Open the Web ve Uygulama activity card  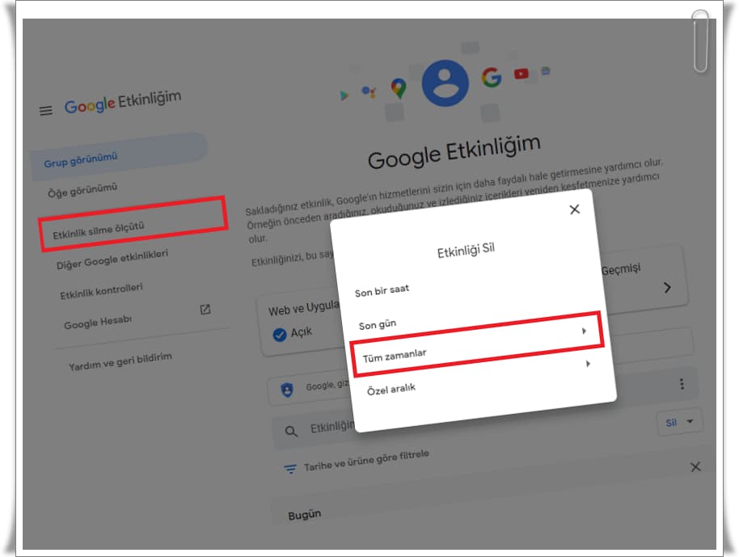[302, 324]
